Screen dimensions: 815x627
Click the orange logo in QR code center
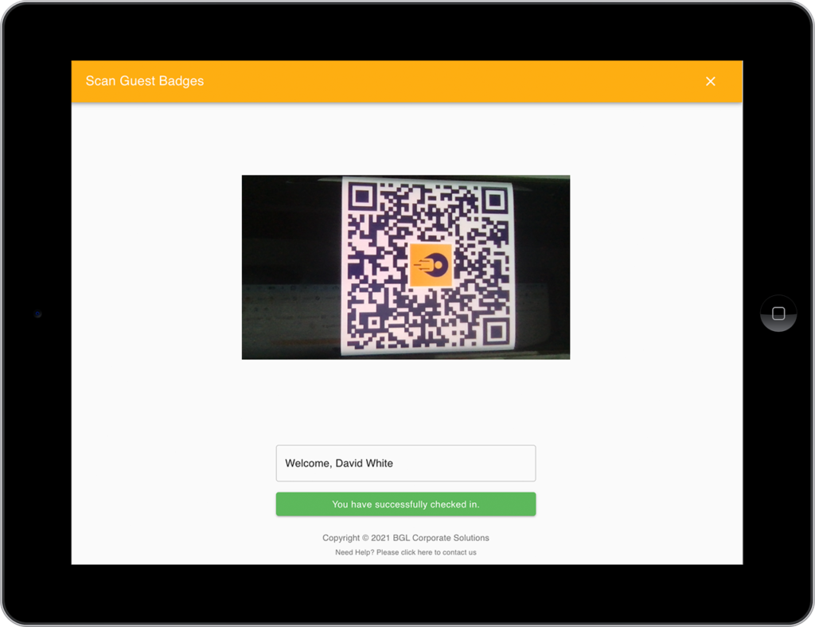(x=431, y=265)
